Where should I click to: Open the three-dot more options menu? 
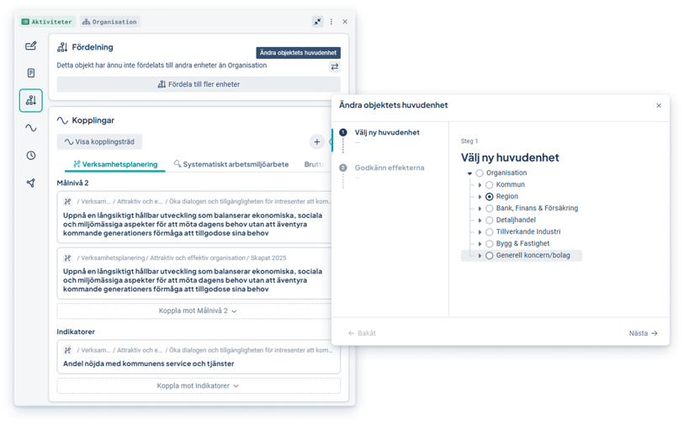[x=331, y=22]
